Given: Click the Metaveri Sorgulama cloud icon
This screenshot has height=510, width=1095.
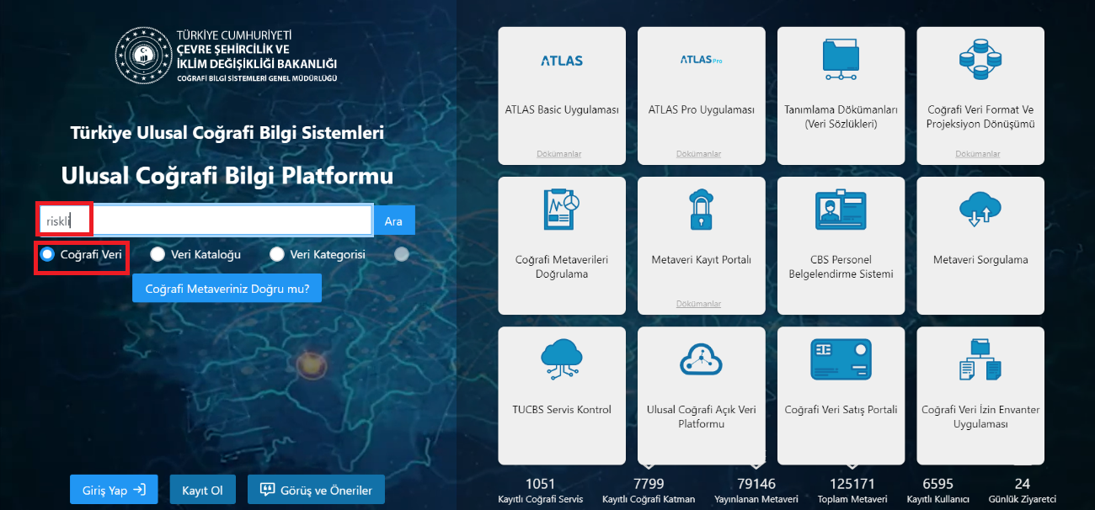Looking at the screenshot, I should [x=980, y=210].
